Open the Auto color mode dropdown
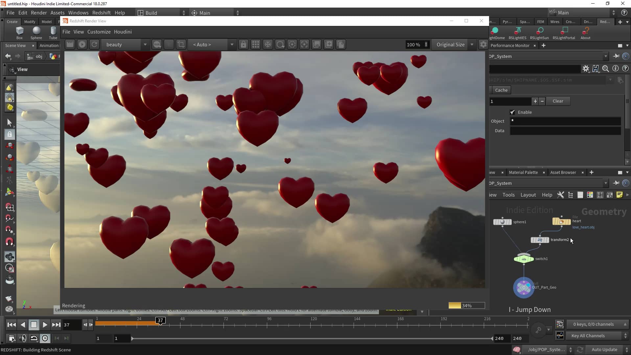 (232, 44)
